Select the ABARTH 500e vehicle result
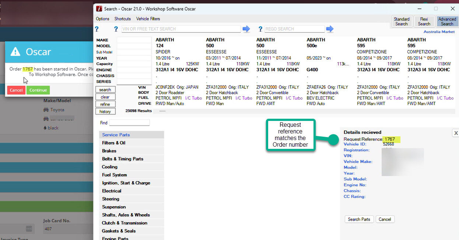 pyautogui.click(x=328, y=72)
